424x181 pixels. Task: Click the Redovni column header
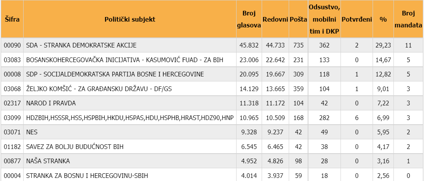(275, 19)
